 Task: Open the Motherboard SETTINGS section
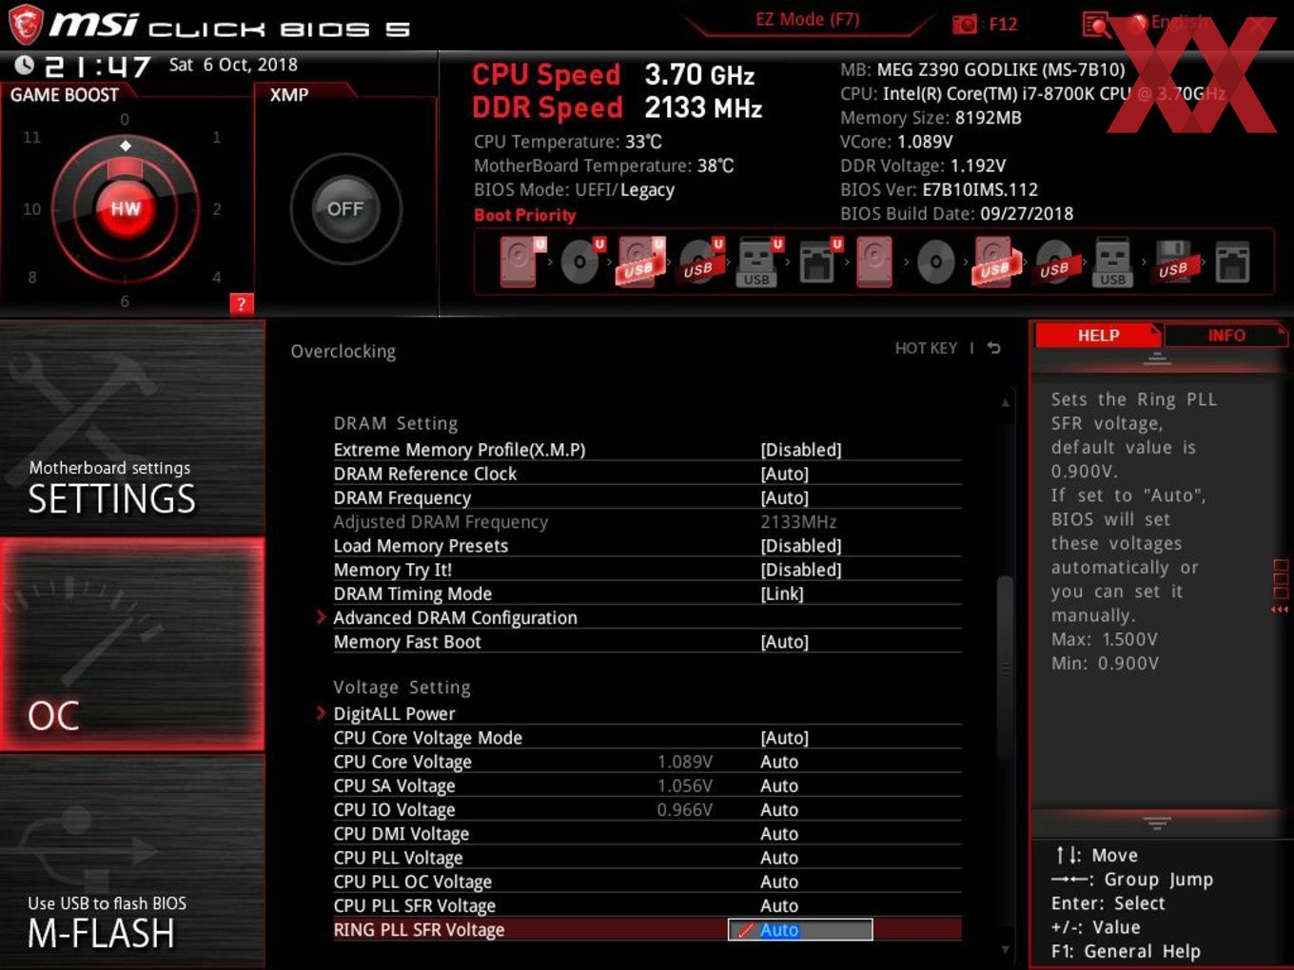[x=132, y=428]
